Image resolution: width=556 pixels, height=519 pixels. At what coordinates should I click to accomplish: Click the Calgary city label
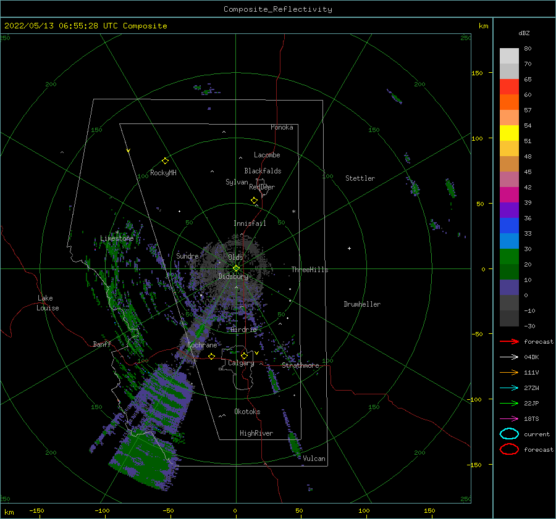[x=241, y=363]
